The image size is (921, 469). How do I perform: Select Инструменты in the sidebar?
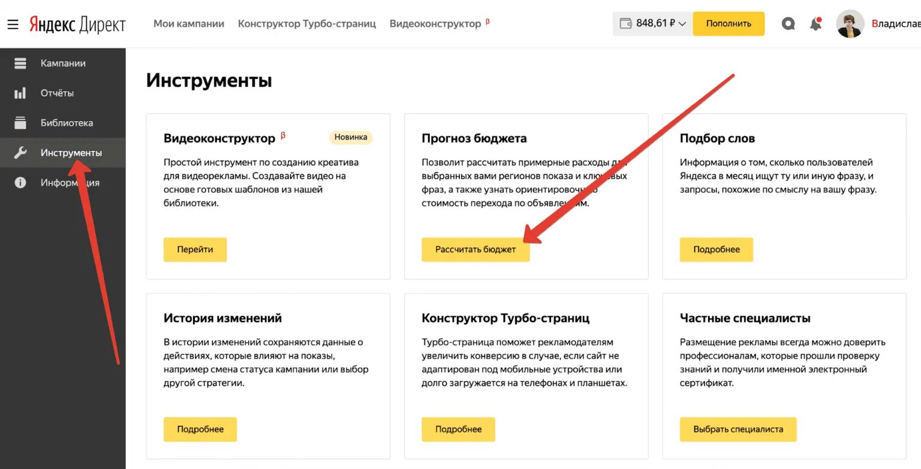tap(63, 153)
